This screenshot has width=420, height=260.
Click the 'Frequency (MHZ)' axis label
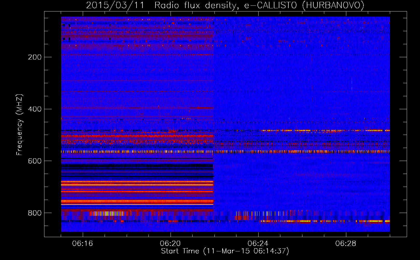(19, 125)
